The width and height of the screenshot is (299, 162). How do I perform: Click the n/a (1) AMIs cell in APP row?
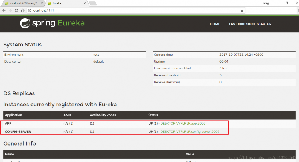[68, 123]
